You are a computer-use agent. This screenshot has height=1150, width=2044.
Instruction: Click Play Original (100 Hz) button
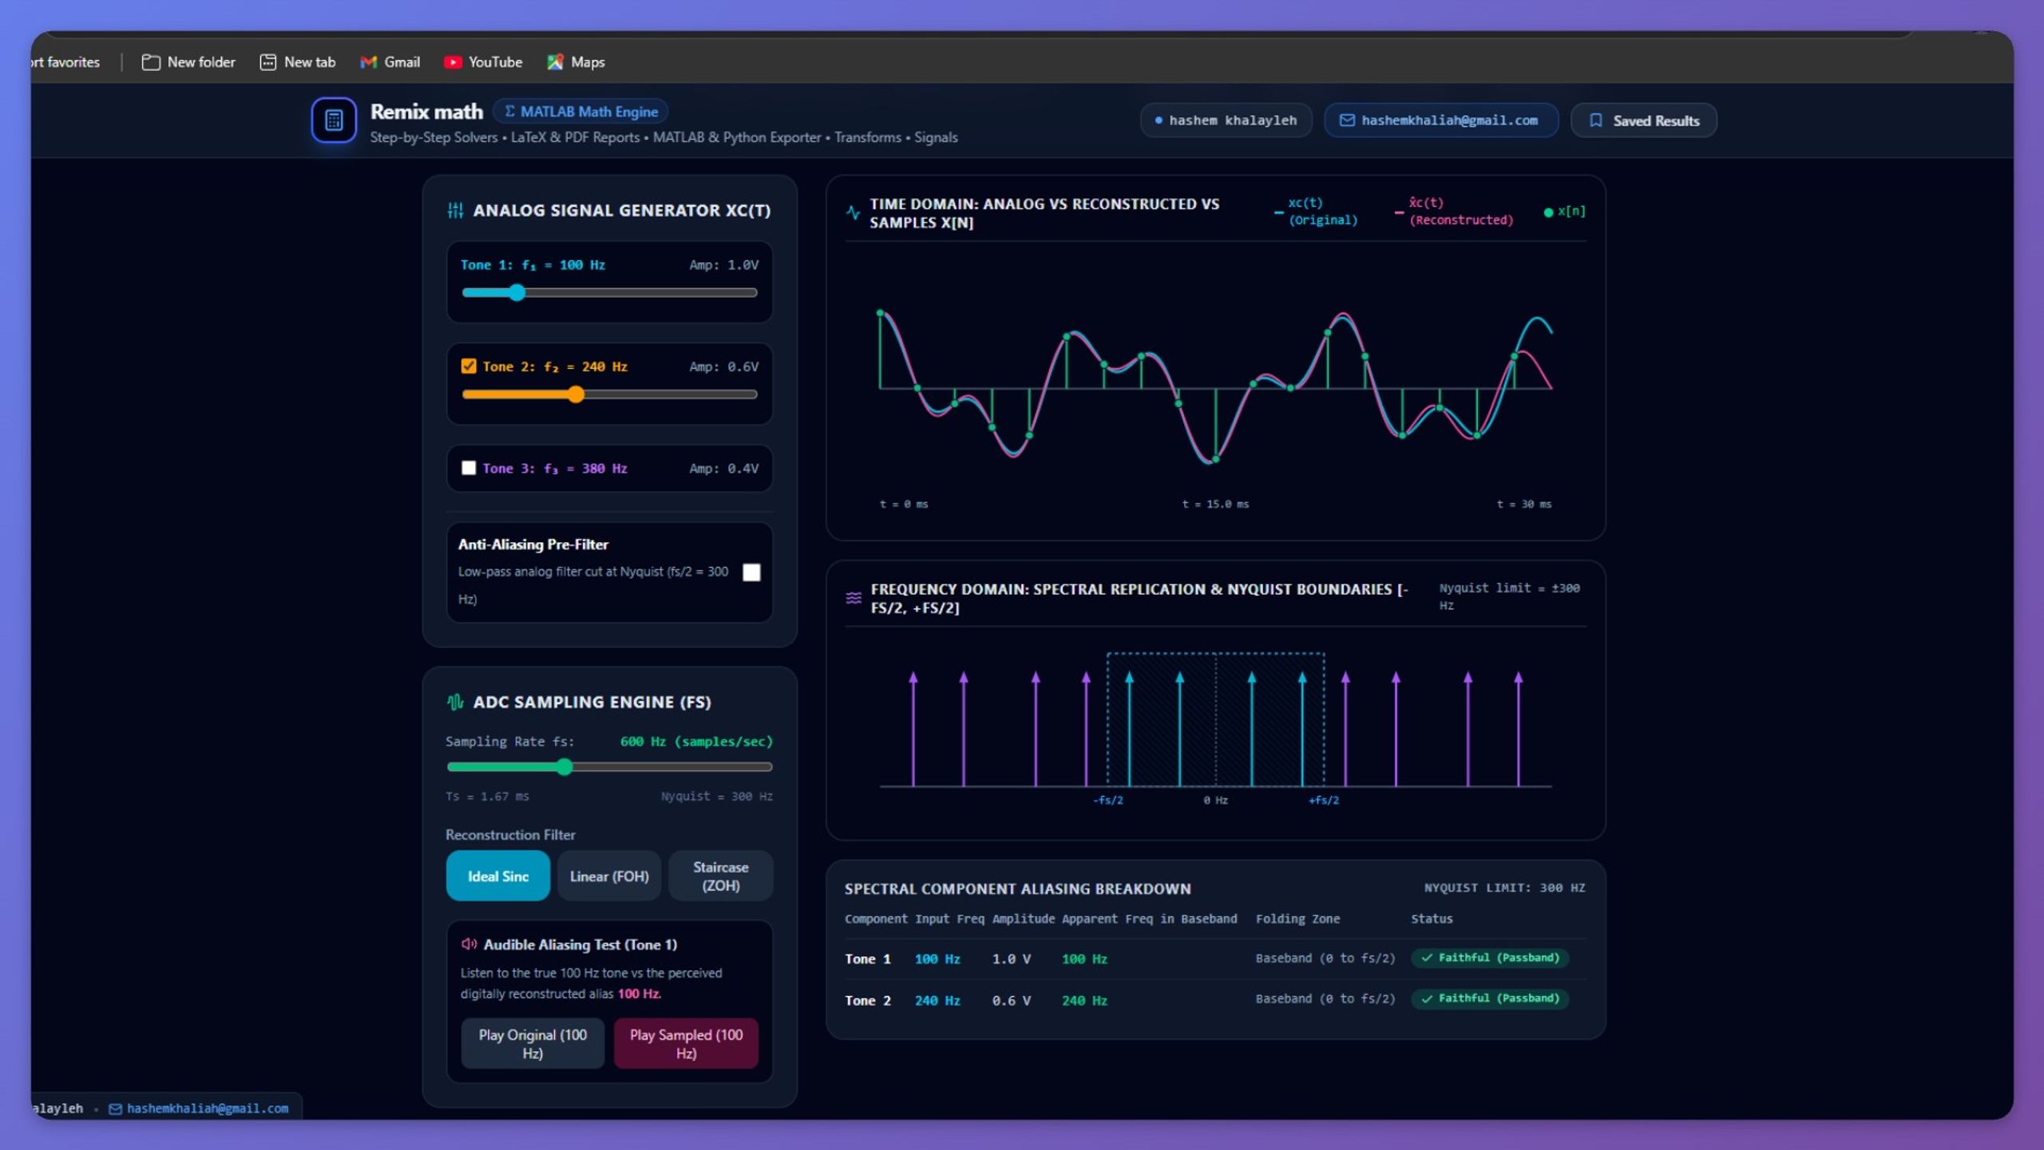tap(533, 1043)
